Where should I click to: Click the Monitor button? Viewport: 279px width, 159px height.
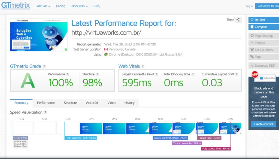(x=263, y=43)
